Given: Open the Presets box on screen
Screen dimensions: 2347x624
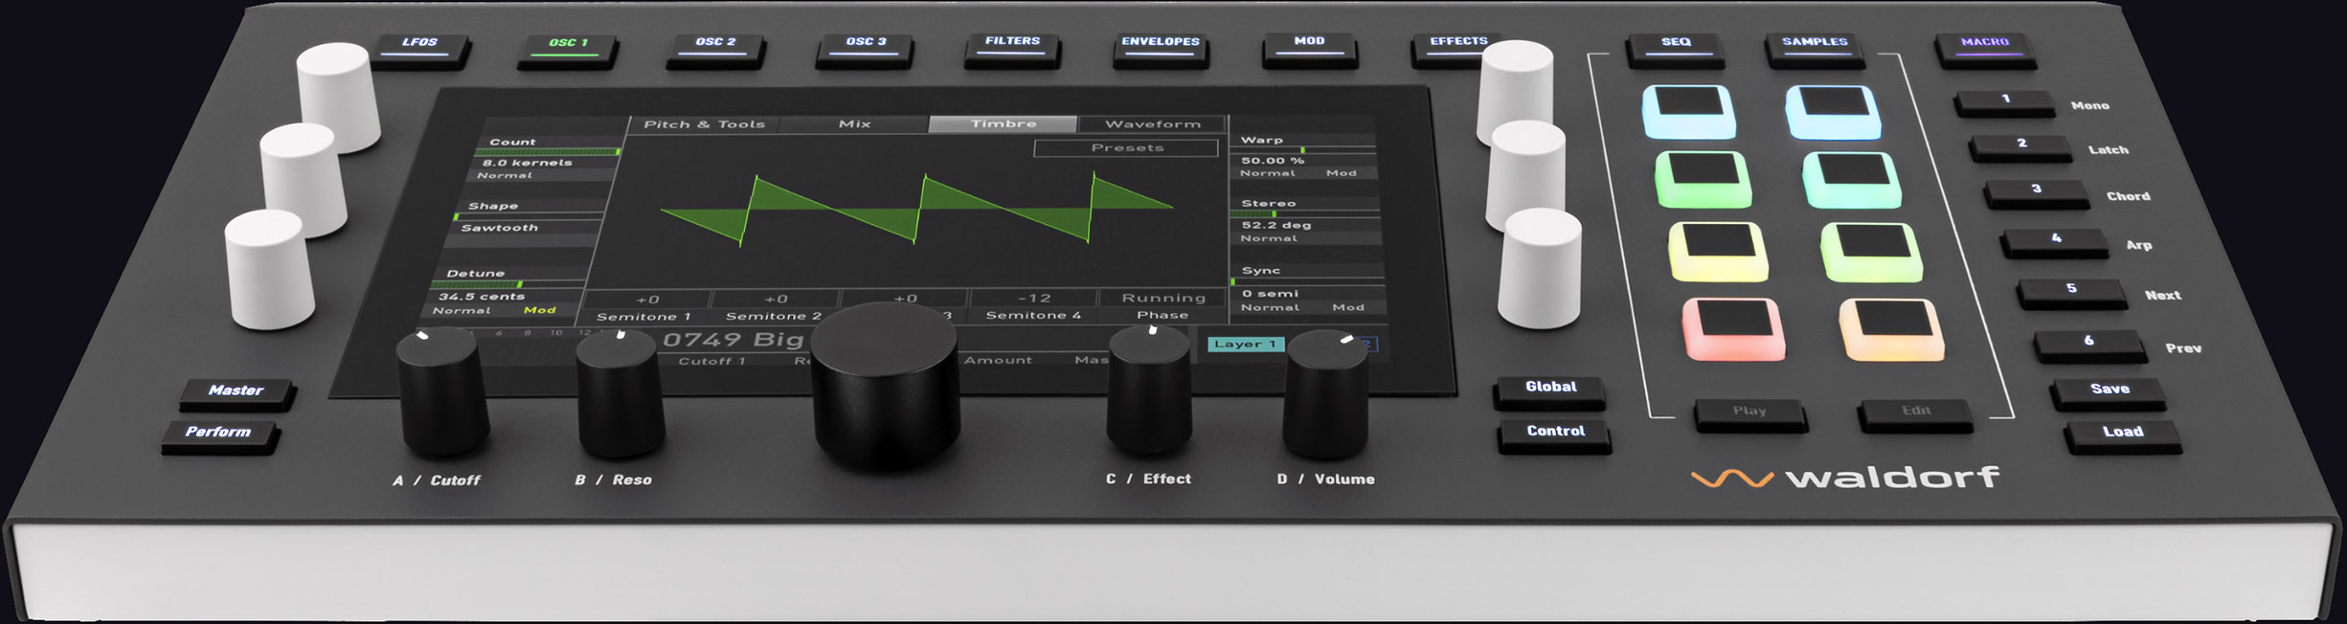Looking at the screenshot, I should [1126, 147].
